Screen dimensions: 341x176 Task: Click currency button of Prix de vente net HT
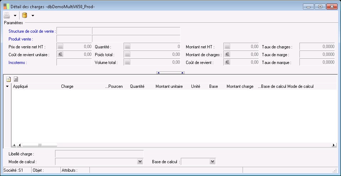pyautogui.click(x=60, y=46)
